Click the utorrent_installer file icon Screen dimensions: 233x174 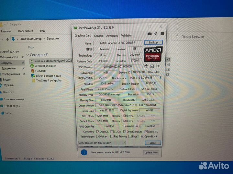[x=32, y=66]
